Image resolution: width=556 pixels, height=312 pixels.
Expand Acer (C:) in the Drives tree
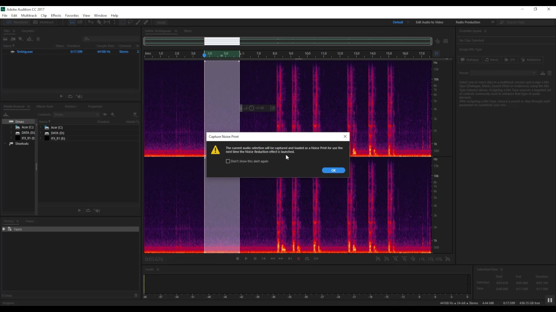tap(12, 127)
